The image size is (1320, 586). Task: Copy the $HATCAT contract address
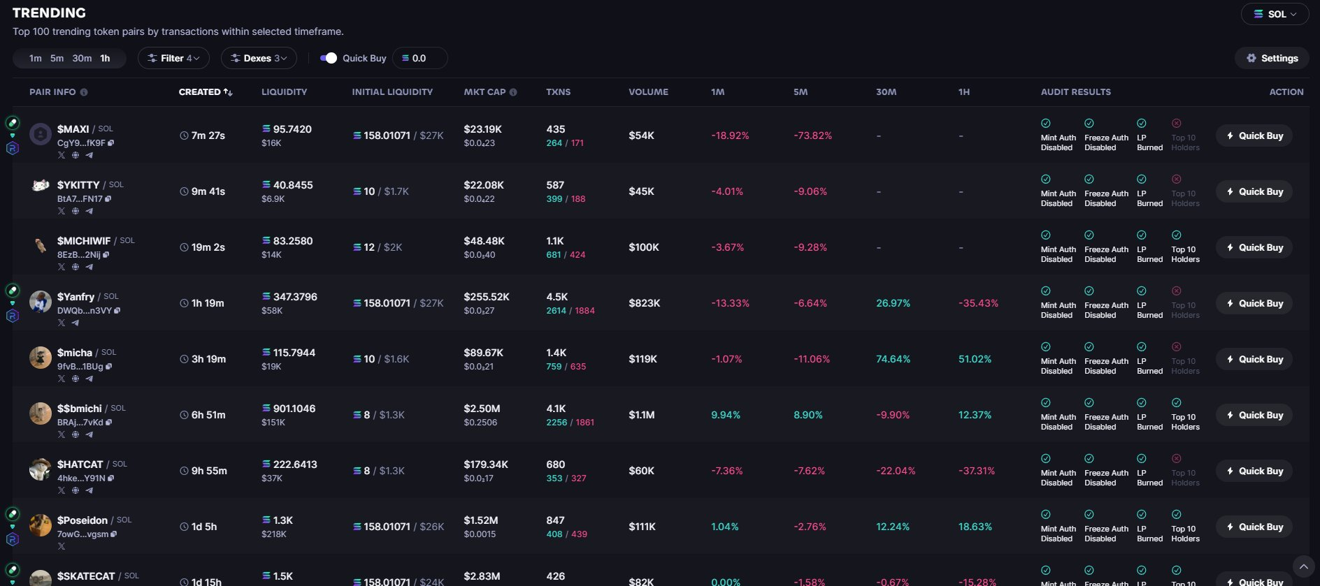[111, 478]
